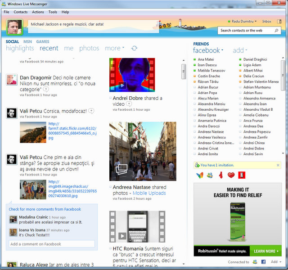The width and height of the screenshot is (288, 270).
Task: Open the Inbox link
Action: (x=267, y=21)
